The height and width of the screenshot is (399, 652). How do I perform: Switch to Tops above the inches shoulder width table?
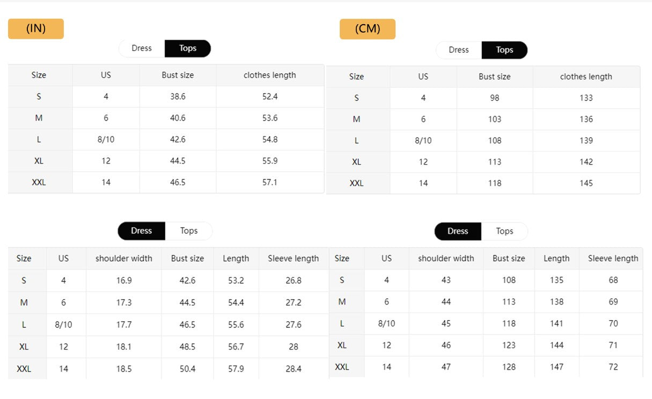(189, 231)
